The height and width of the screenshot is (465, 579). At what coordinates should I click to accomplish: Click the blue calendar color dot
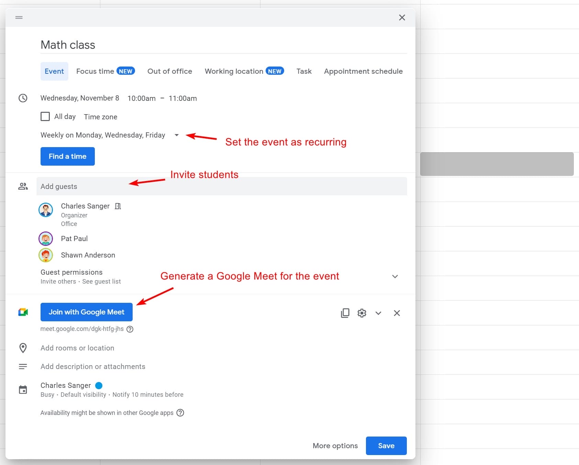click(x=99, y=385)
